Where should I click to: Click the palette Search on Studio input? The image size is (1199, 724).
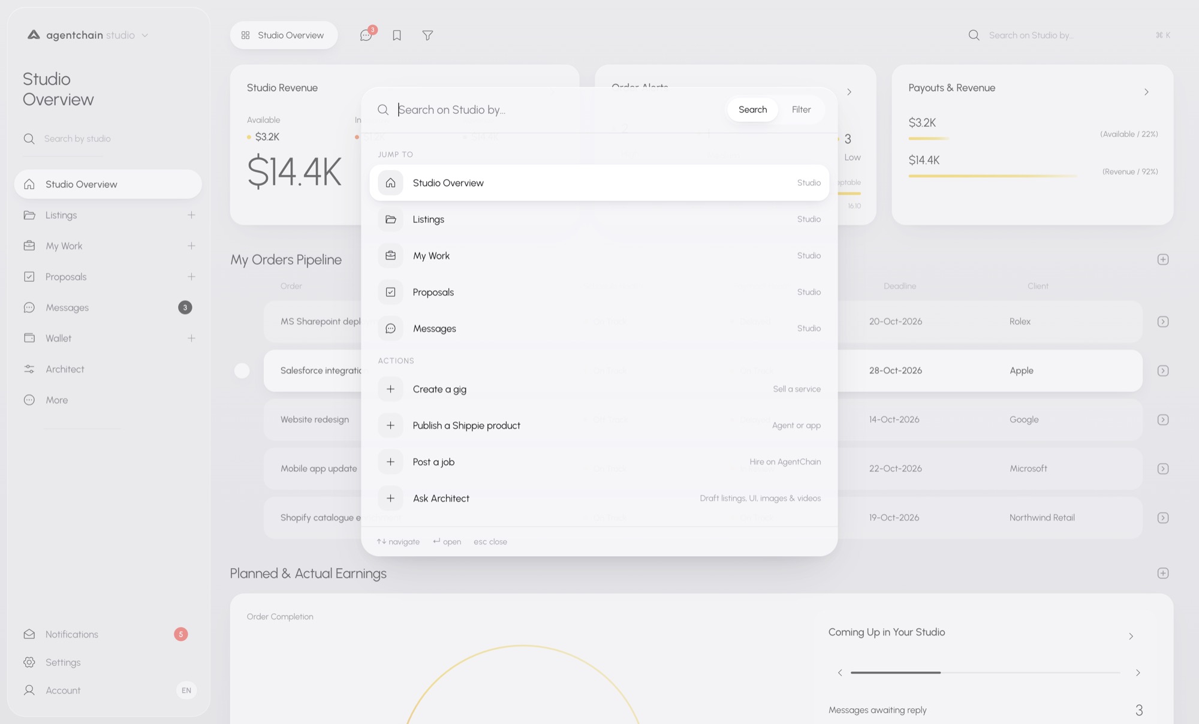coord(558,110)
